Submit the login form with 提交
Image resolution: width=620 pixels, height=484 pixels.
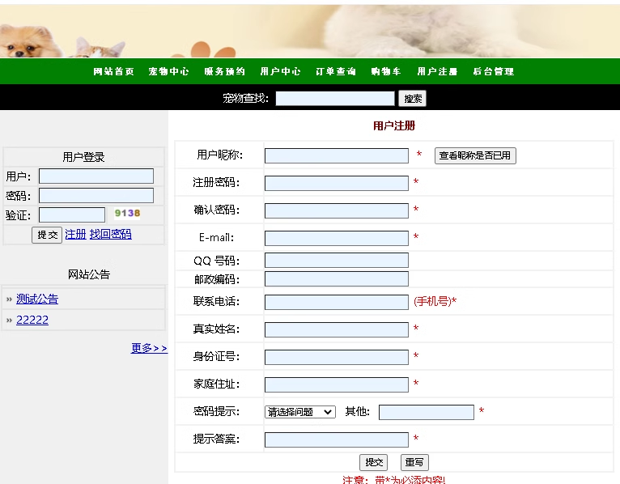(x=47, y=235)
